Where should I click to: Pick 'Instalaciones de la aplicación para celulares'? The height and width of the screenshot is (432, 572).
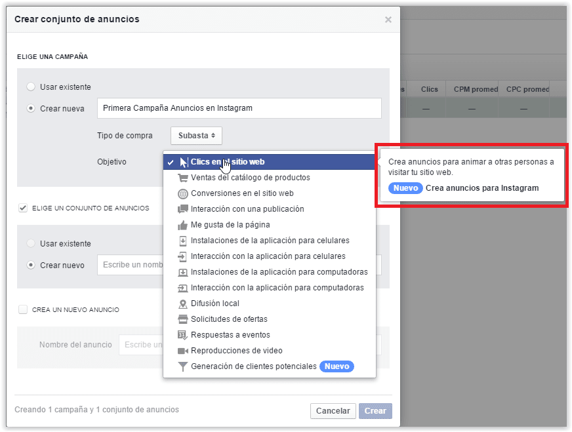tap(270, 241)
